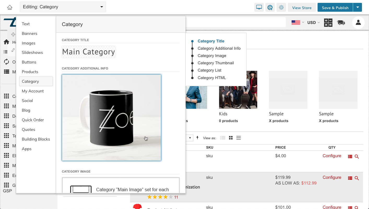The width and height of the screenshot is (369, 209).
Task: Select Products in the widget menu
Action: pos(30,72)
